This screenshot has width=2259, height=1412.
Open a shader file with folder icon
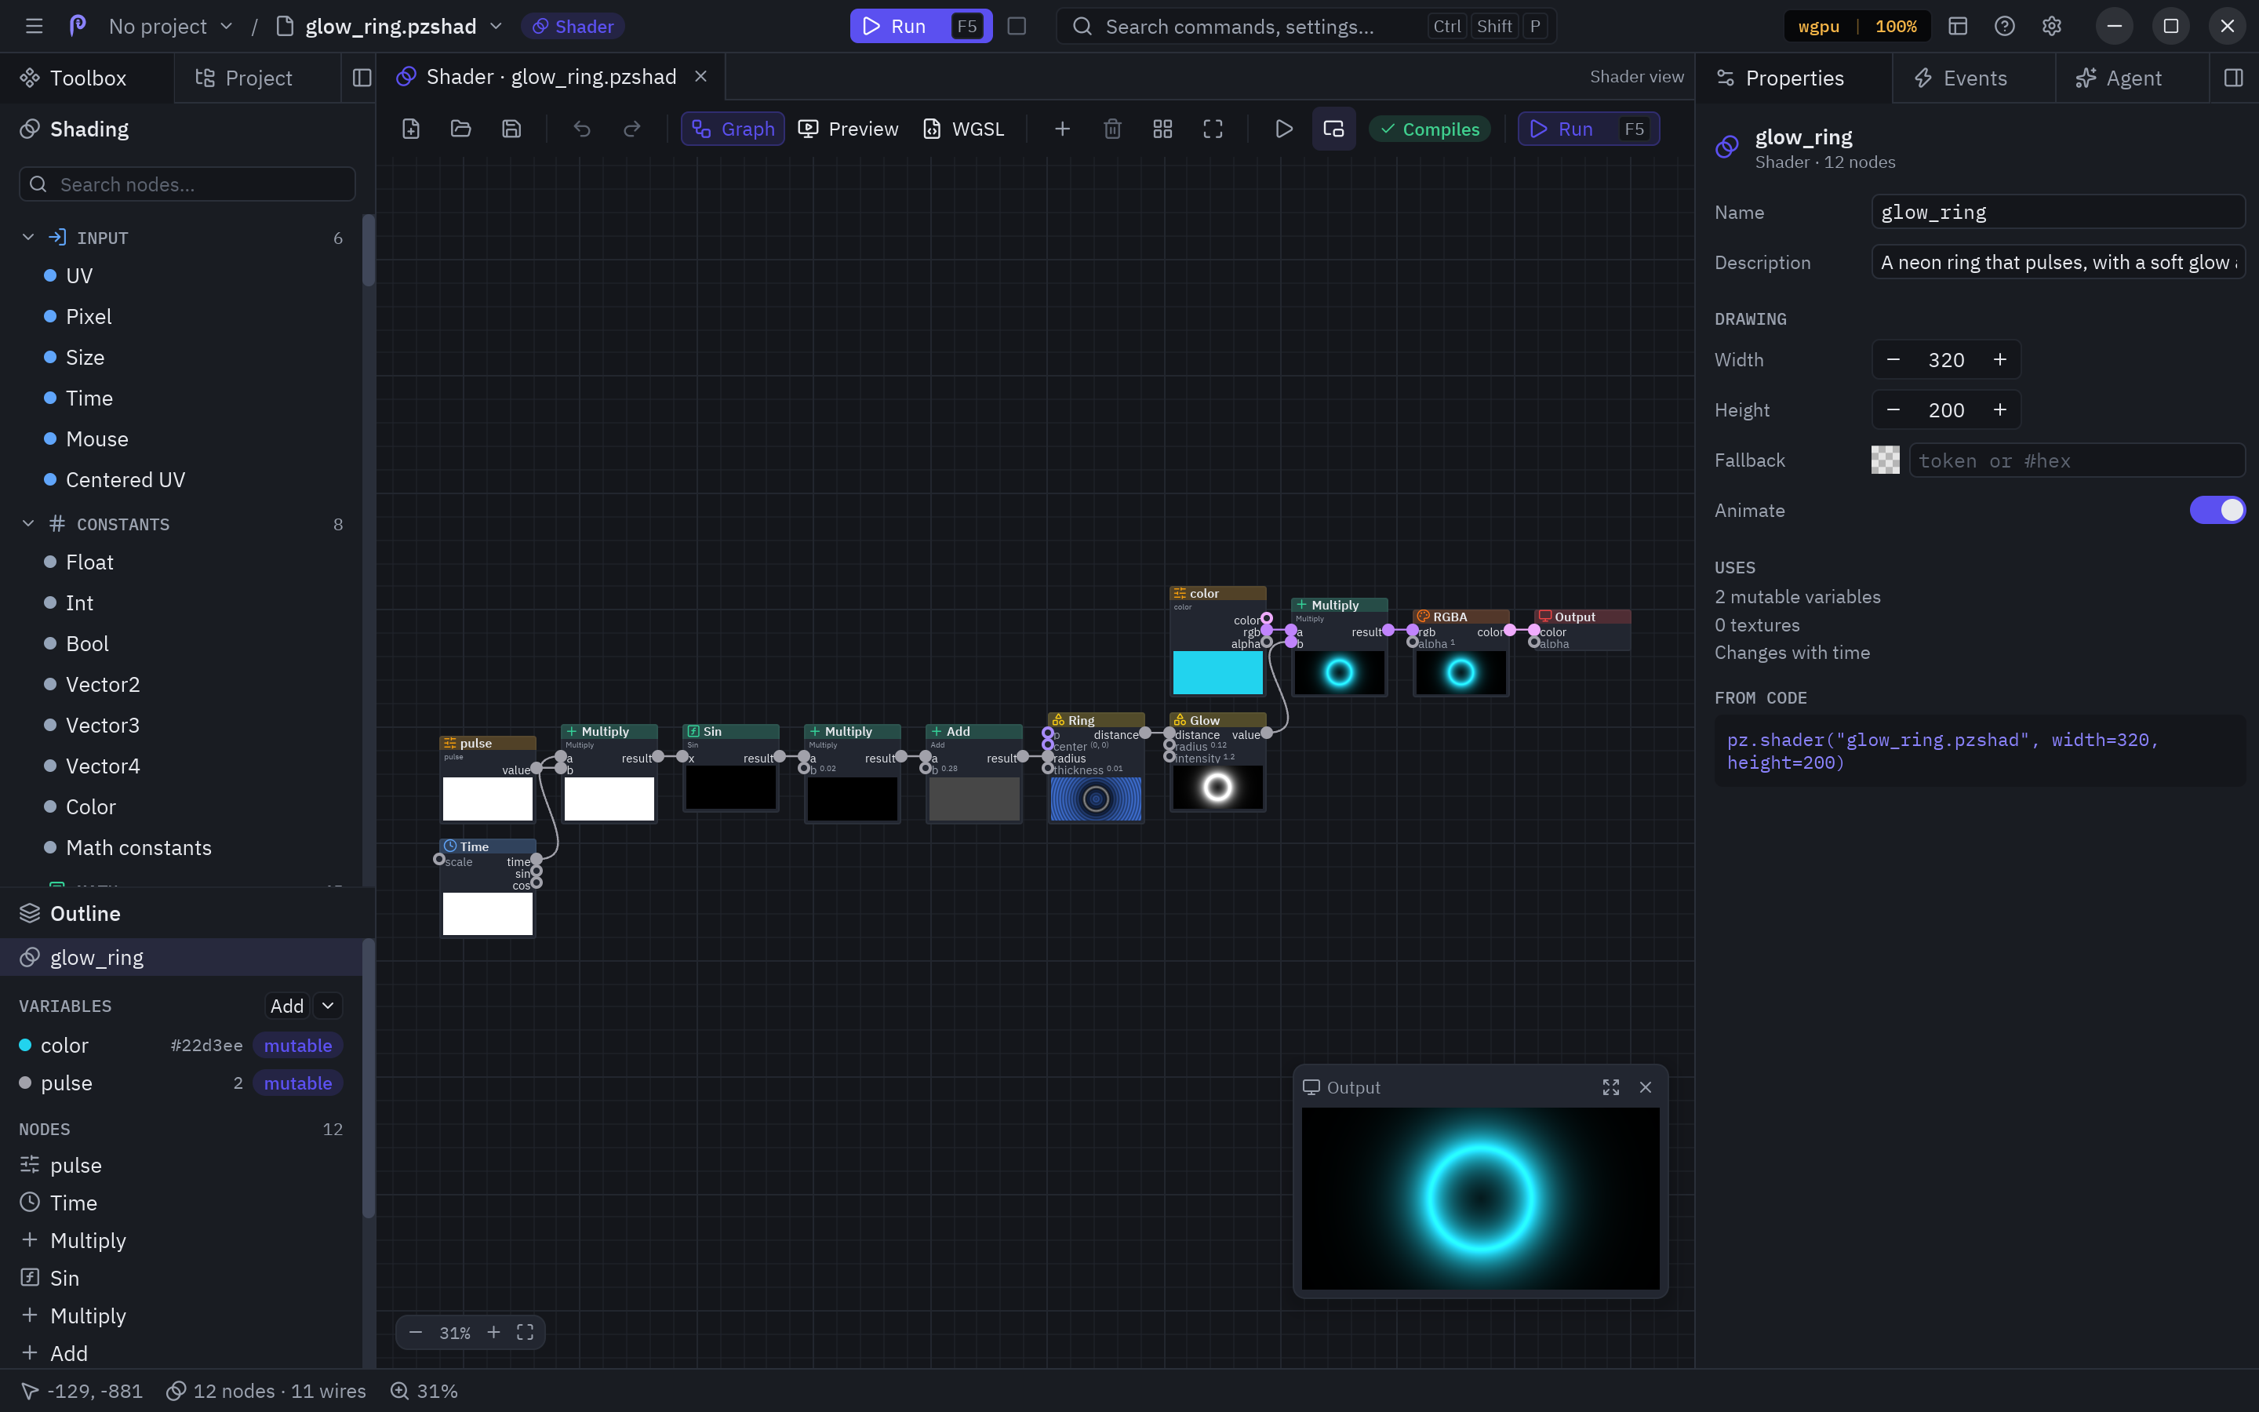tap(461, 129)
